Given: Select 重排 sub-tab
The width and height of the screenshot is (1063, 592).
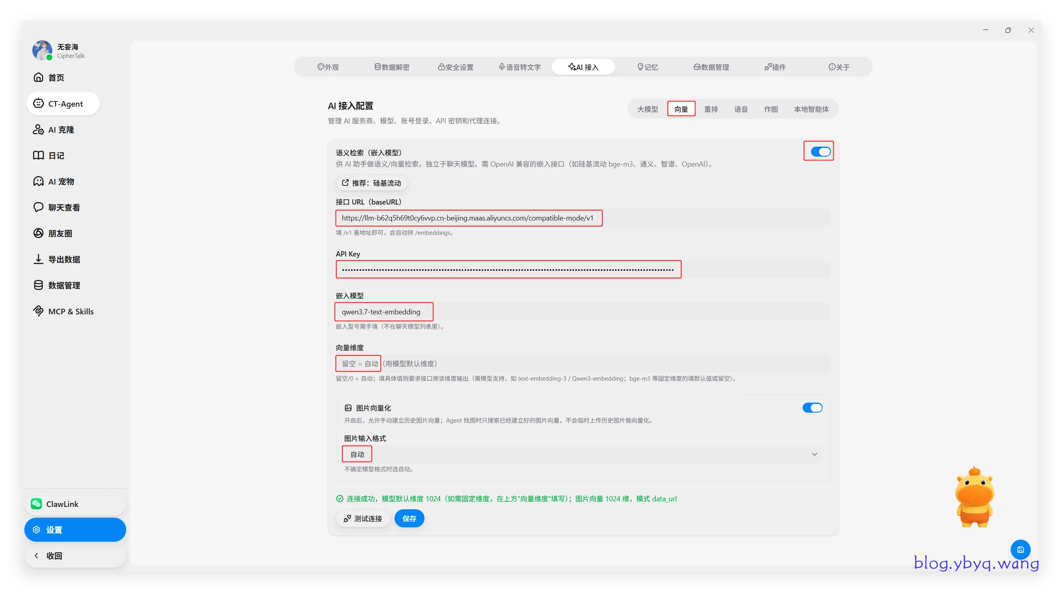Looking at the screenshot, I should pyautogui.click(x=711, y=109).
